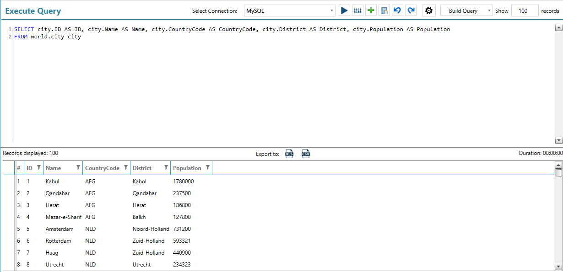Export results to XLS file
This screenshot has width=563, height=272.
coord(289,154)
